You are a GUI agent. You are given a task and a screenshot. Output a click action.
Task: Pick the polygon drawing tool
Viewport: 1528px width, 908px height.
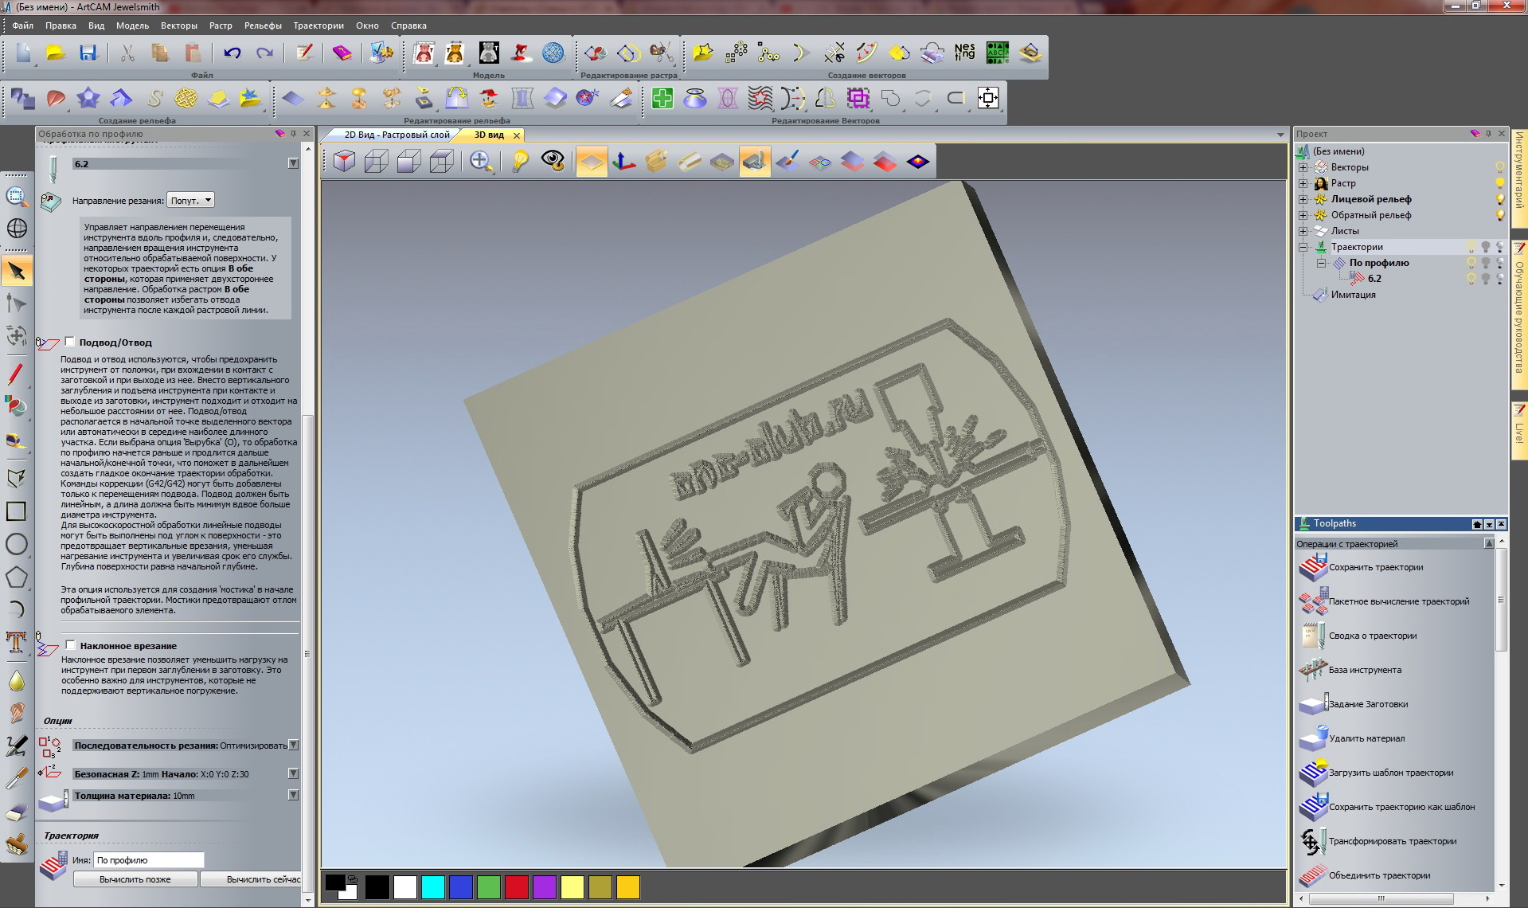pyautogui.click(x=17, y=577)
